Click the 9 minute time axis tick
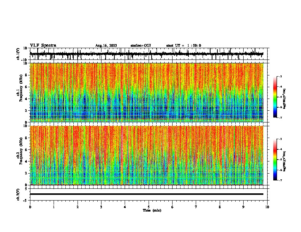Image resolution: width=301 pixels, height=232 pixels. (x=243, y=207)
